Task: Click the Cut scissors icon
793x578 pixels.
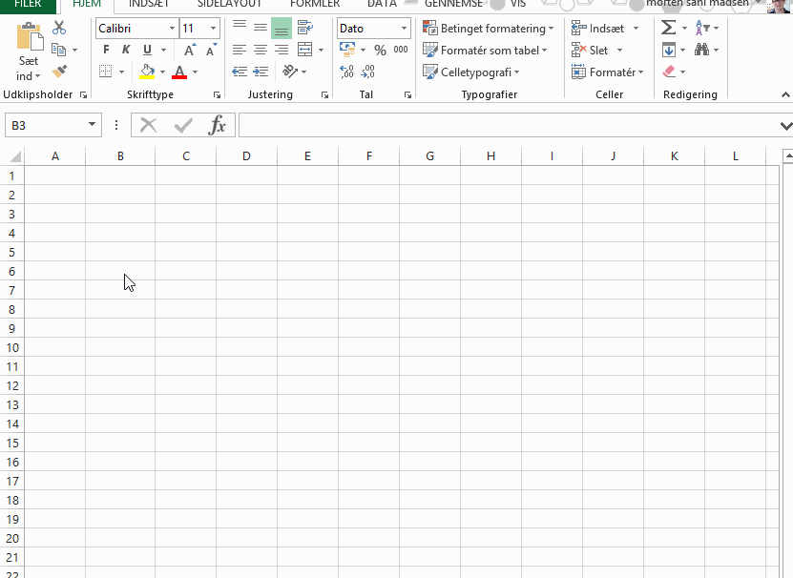Action: (x=59, y=29)
